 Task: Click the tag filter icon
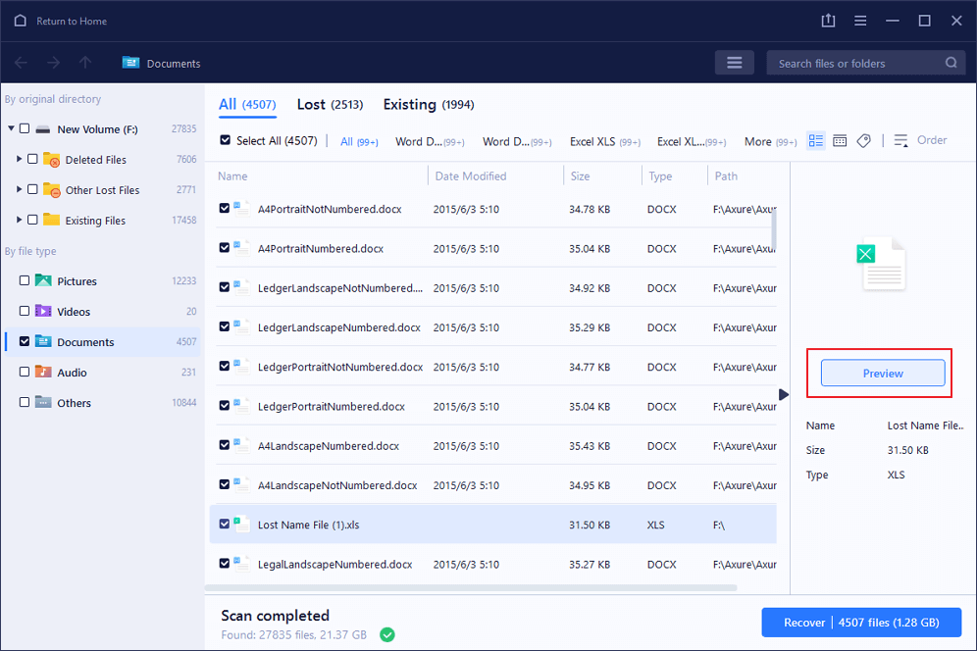(x=863, y=141)
